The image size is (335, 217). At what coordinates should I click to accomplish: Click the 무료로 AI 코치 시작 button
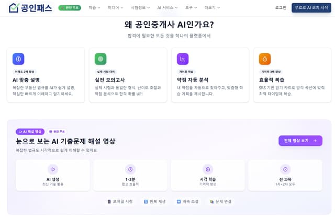click(x=311, y=8)
